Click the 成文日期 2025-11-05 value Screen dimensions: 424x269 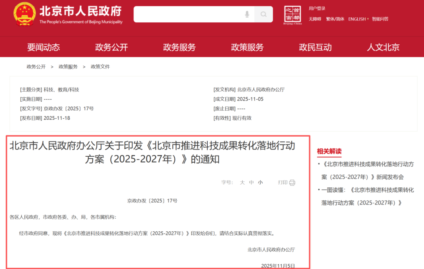pos(250,99)
